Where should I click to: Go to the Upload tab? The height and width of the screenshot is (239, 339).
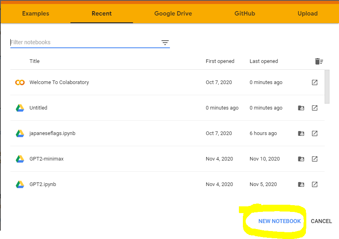pyautogui.click(x=307, y=14)
